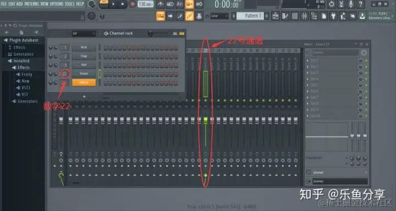Open the New folder in browser
The height and width of the screenshot is (211, 396).
click(x=23, y=81)
